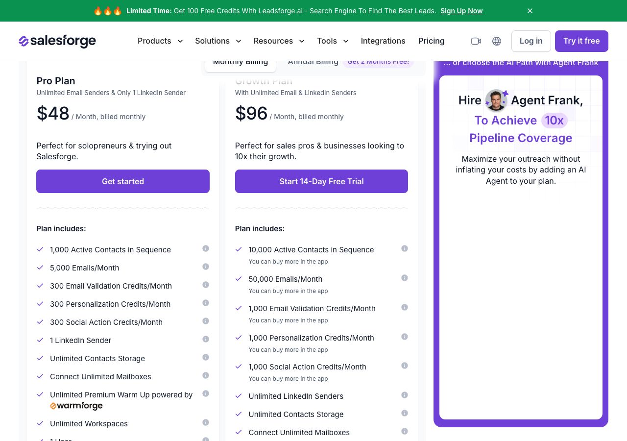Show info for 5,000 Emails/Month
The image size is (627, 441).
point(206,267)
